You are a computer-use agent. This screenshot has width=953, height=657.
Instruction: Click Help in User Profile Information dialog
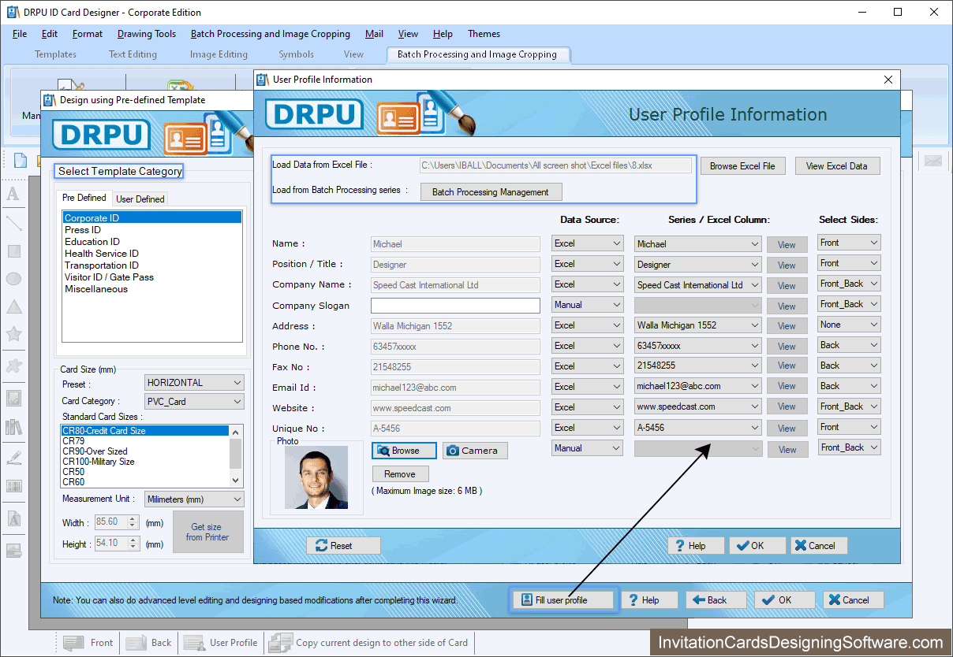tap(696, 545)
